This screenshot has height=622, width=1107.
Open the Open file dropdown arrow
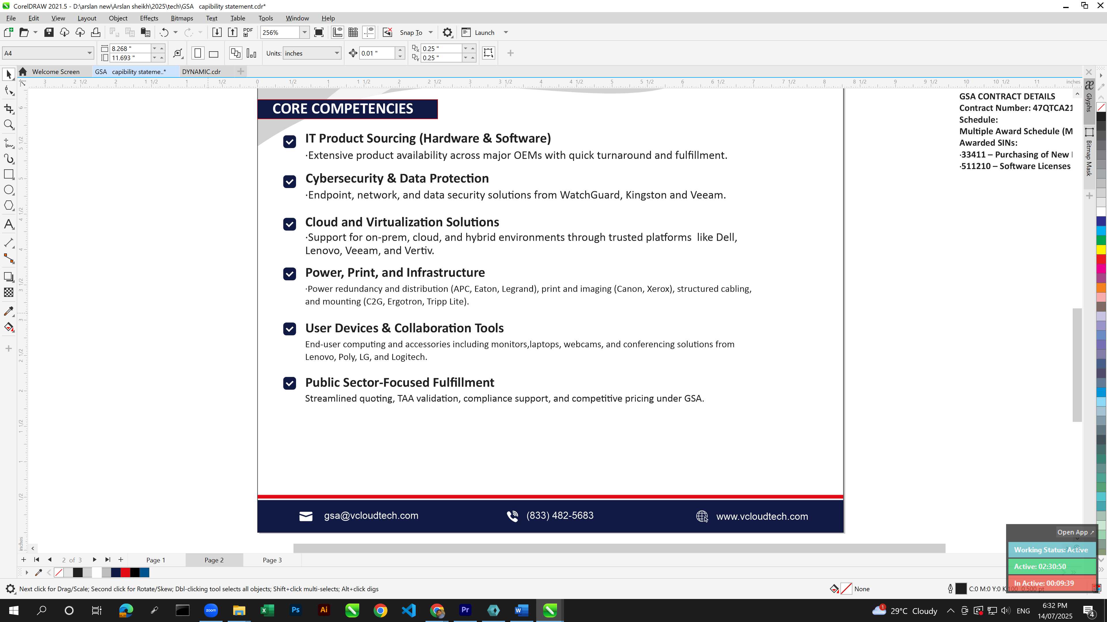[x=35, y=33]
